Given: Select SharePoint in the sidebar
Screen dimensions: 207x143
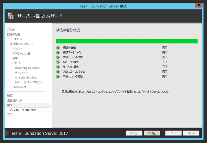Looking at the screenshot, I should [19, 87].
